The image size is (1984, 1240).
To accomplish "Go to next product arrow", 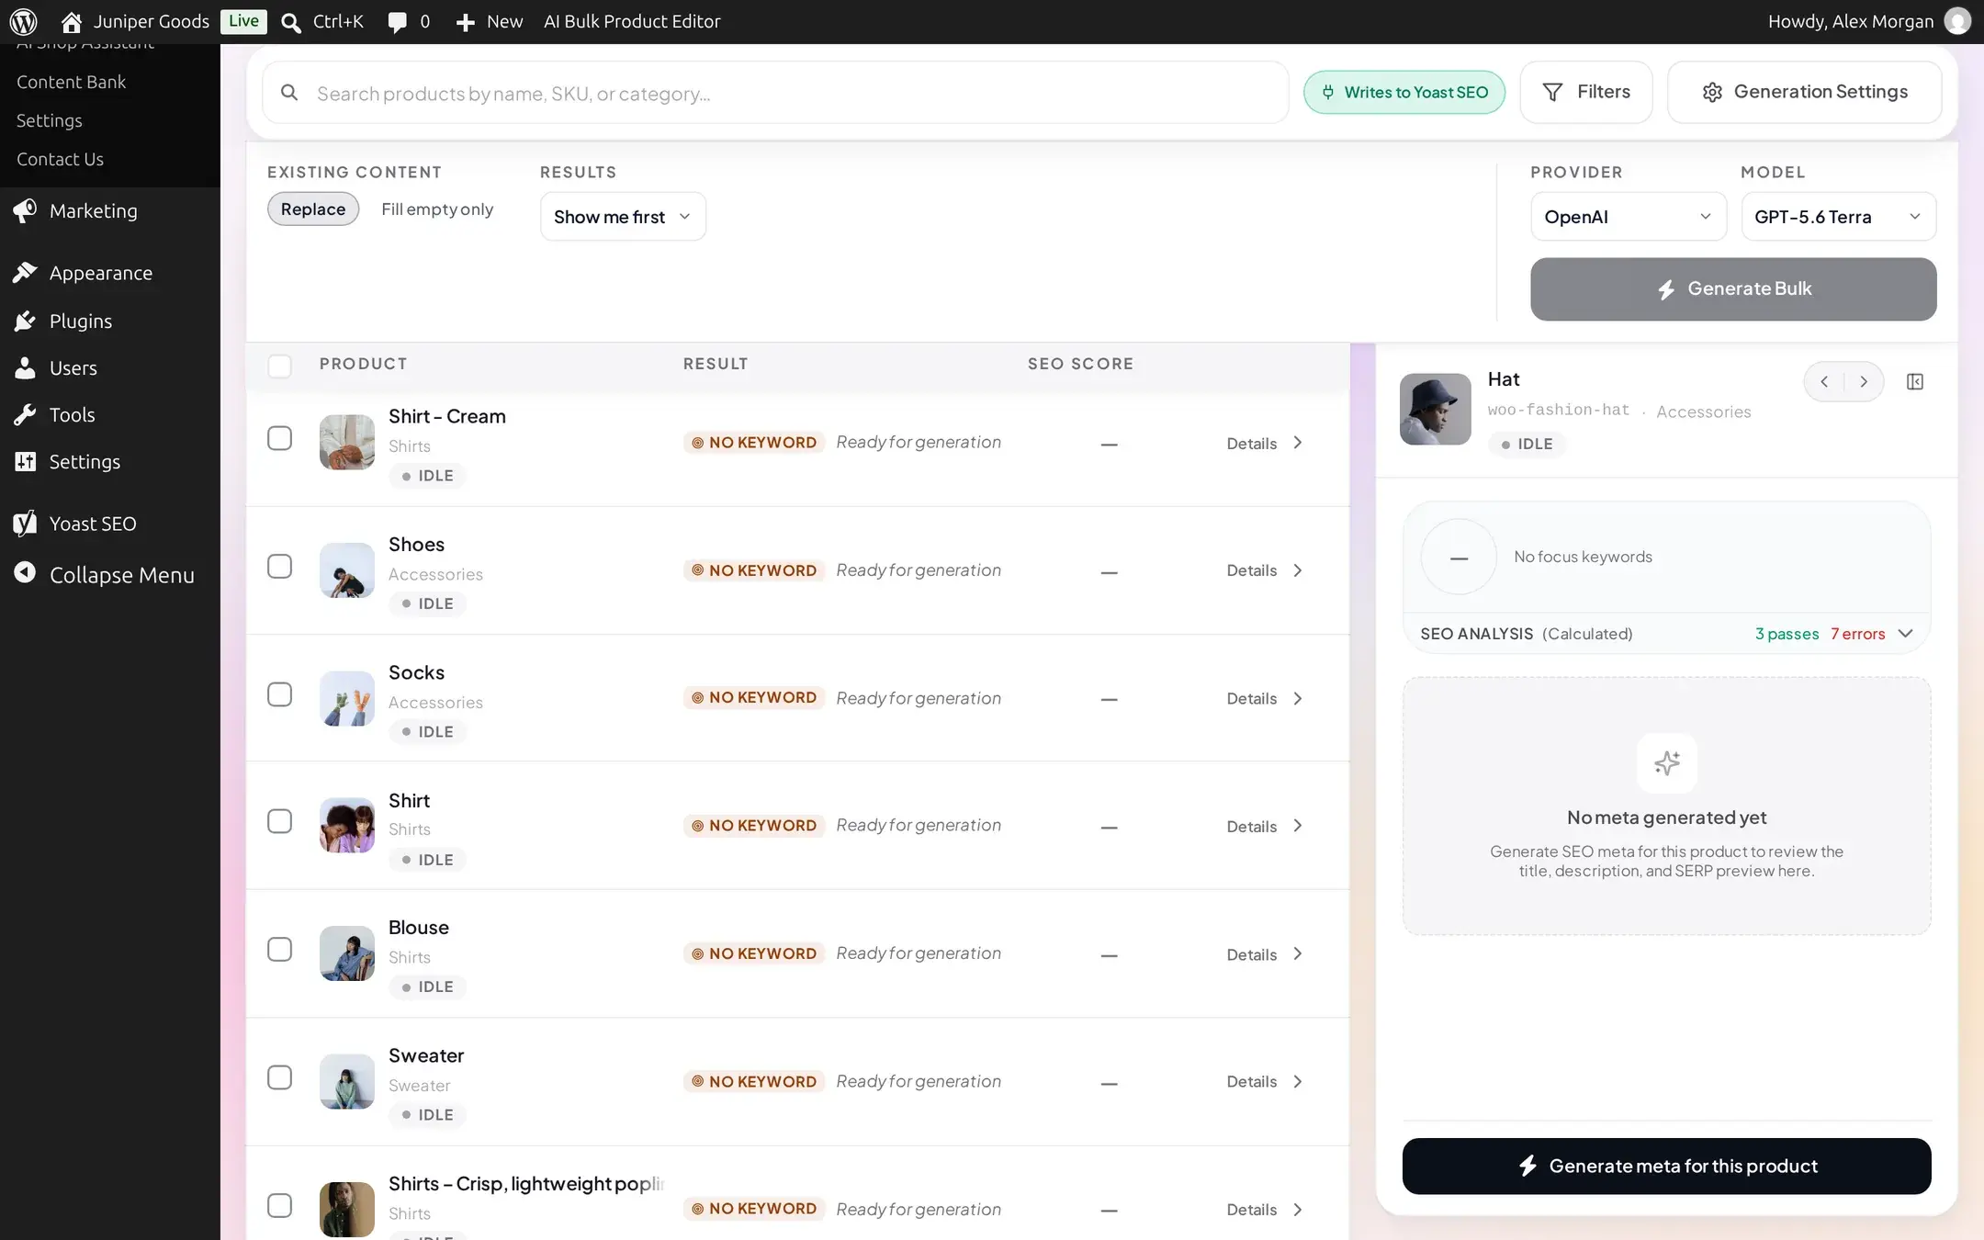I will [1864, 381].
